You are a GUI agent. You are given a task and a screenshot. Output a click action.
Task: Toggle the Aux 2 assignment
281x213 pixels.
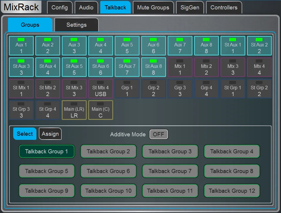pyautogui.click(x=48, y=46)
